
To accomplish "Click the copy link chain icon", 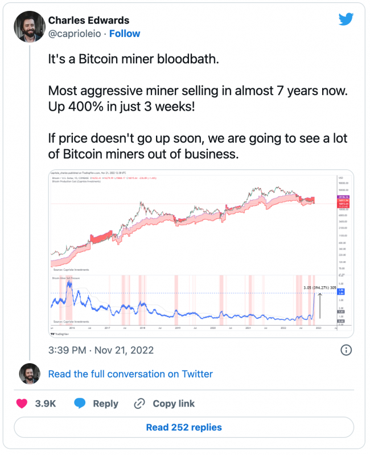I will (x=139, y=403).
